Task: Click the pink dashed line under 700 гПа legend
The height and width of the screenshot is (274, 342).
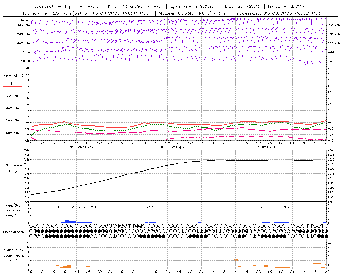Action: (x=12, y=124)
